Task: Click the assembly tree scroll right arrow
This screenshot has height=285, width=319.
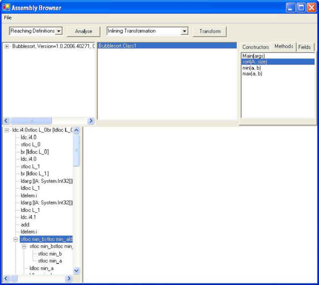Action: click(x=91, y=121)
